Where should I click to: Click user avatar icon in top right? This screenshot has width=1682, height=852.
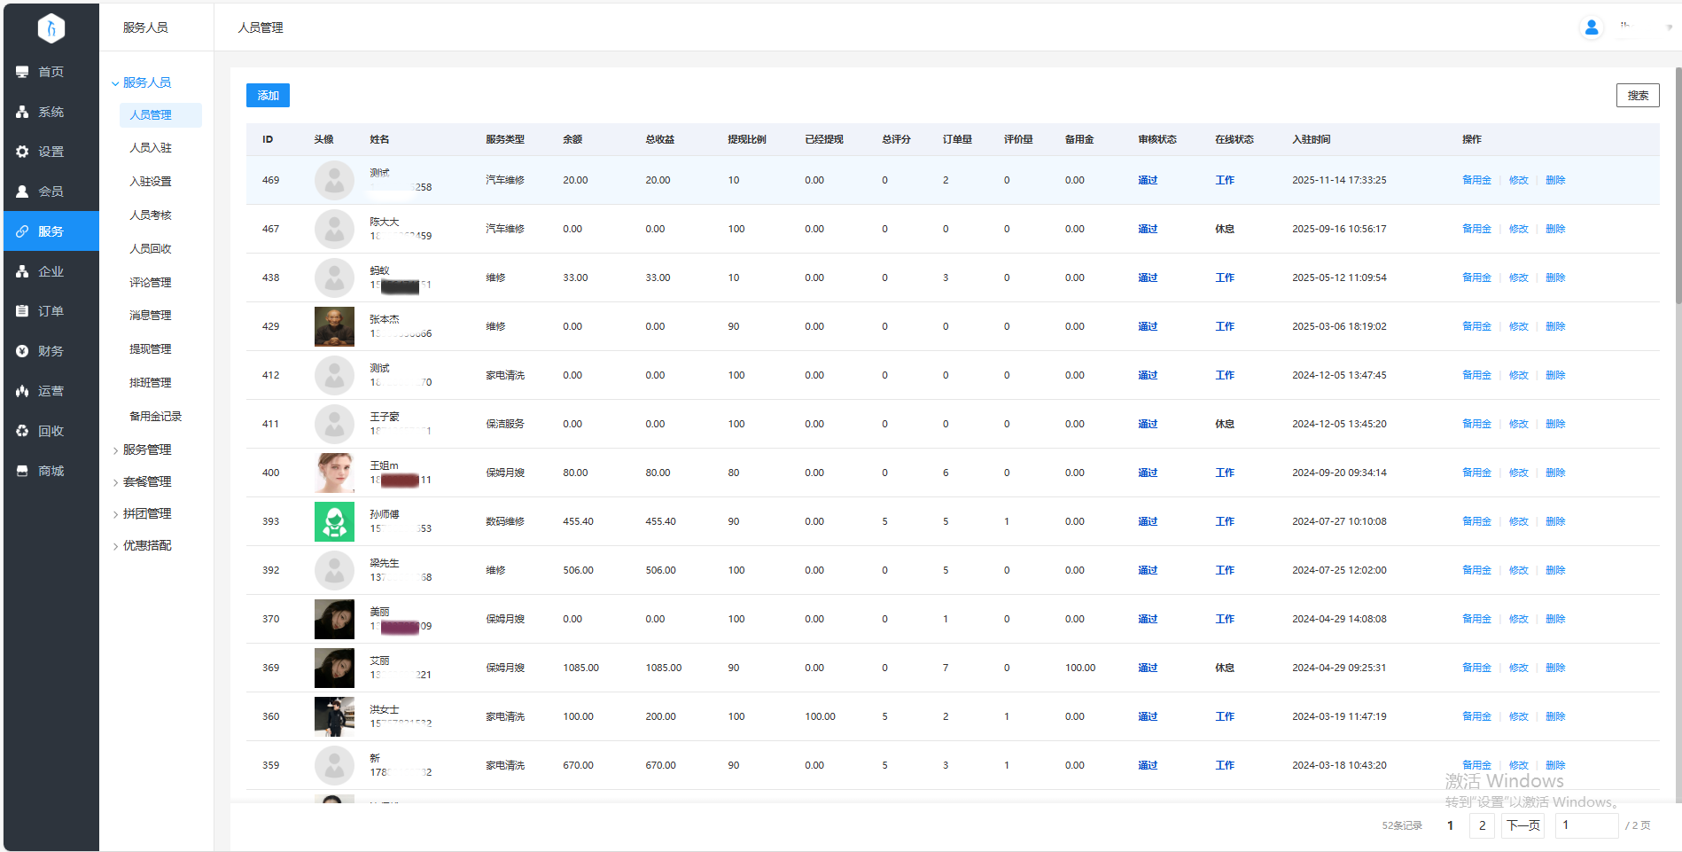click(1591, 27)
